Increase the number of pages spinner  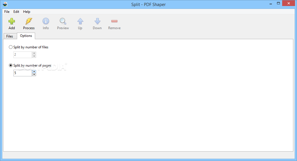click(34, 71)
